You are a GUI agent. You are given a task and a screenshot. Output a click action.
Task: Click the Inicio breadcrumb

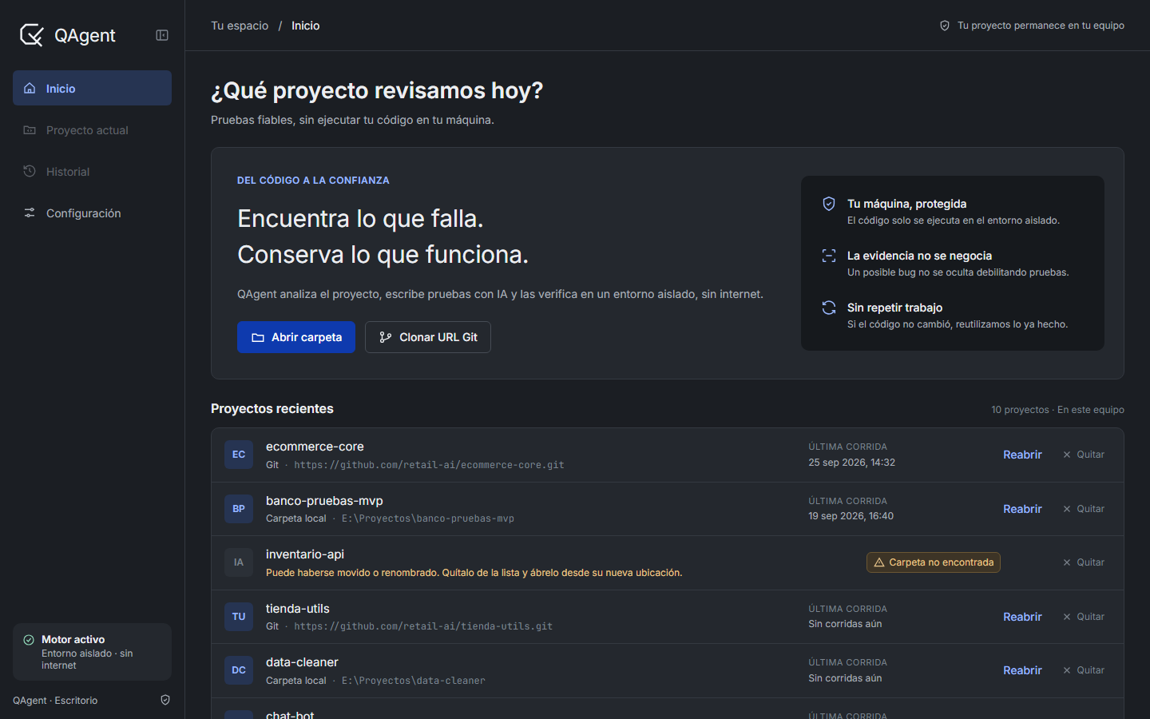[x=305, y=26]
